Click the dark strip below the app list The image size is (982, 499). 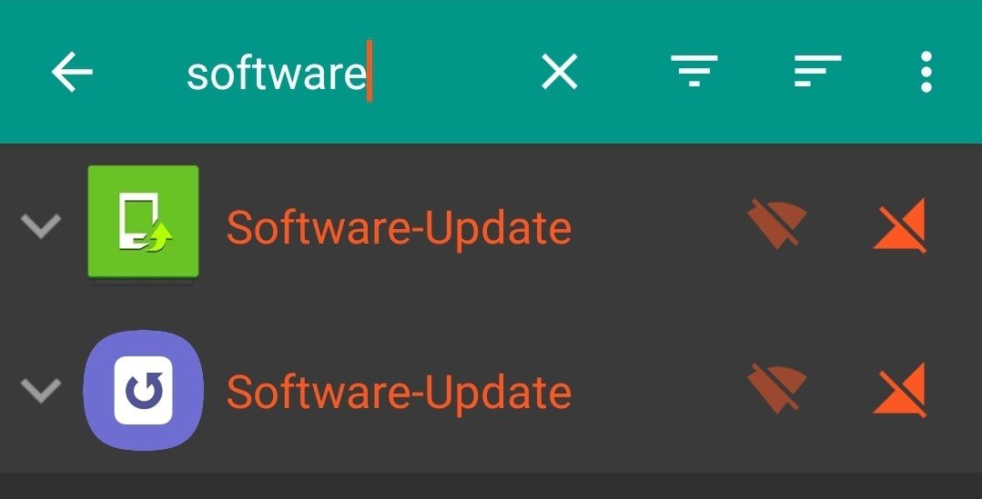tap(491, 486)
